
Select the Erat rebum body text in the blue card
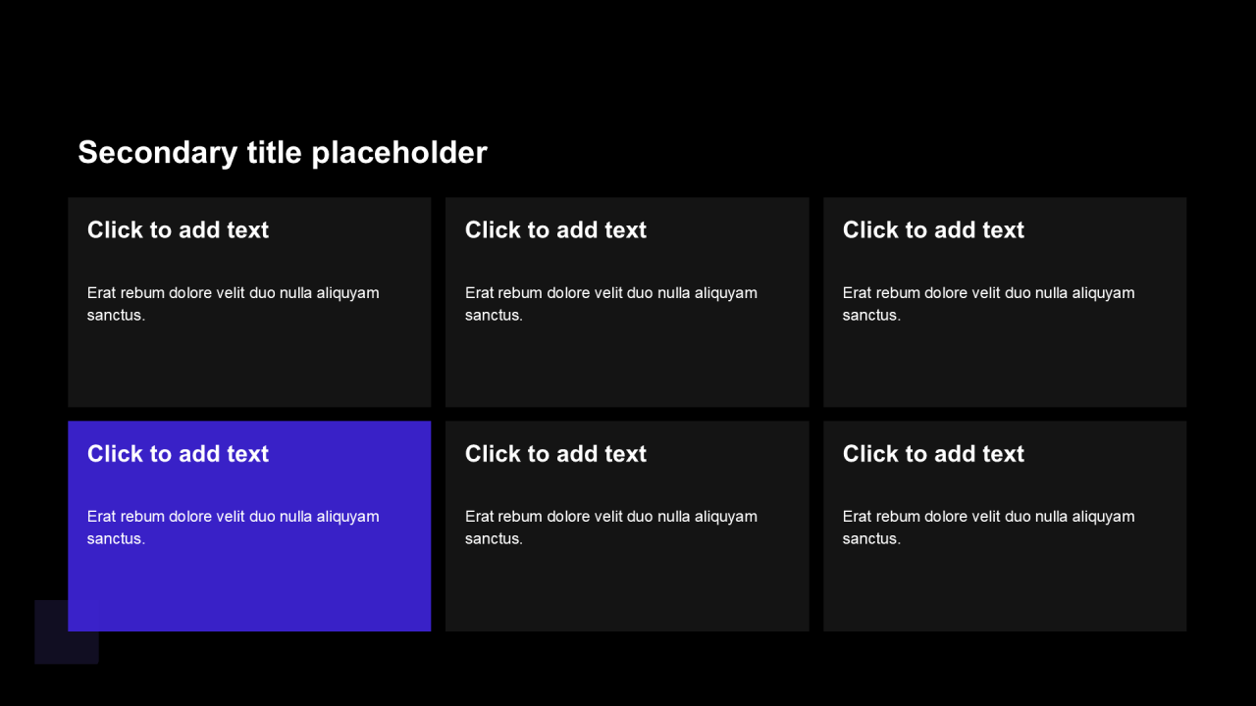[x=234, y=528]
